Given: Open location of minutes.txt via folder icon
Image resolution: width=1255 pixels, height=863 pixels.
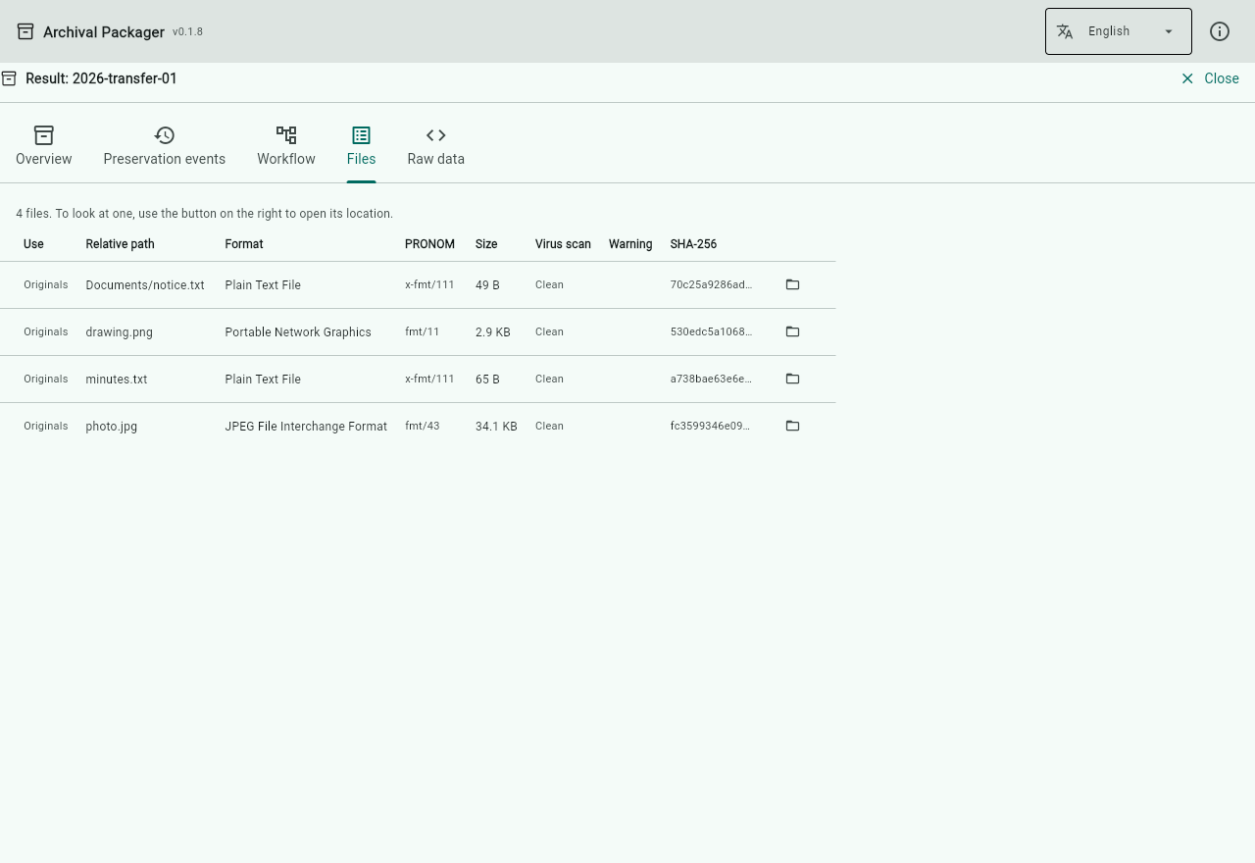Looking at the screenshot, I should 792,379.
